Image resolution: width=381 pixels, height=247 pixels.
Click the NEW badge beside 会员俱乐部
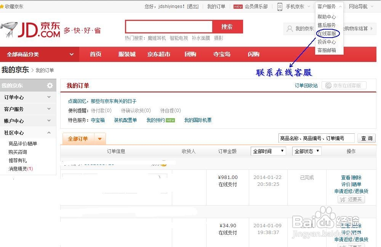tap(238, 6)
